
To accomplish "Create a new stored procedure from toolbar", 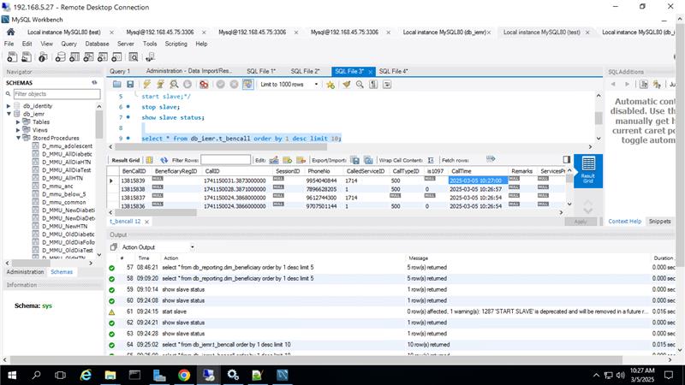I will pos(102,57).
